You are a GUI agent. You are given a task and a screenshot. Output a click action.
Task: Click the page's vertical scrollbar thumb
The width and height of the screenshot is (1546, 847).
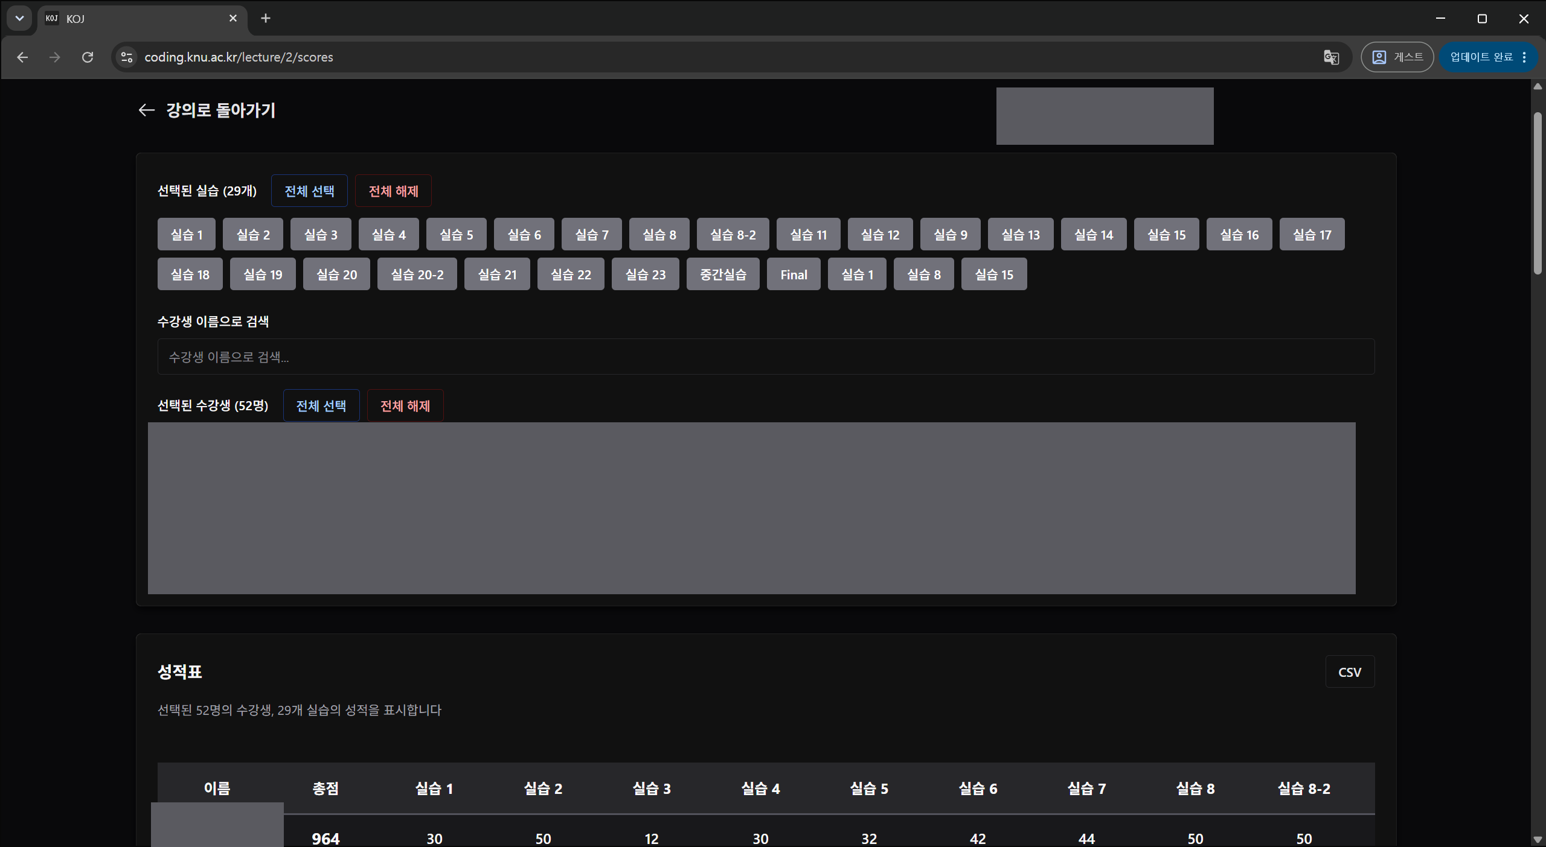(1538, 194)
